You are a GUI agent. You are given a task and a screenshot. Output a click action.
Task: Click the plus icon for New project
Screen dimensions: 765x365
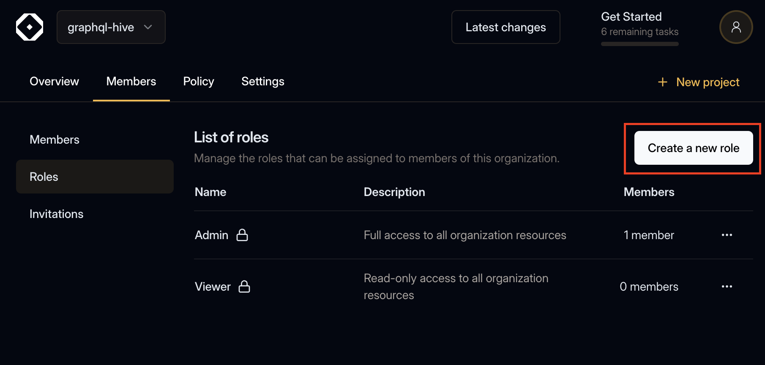click(662, 82)
